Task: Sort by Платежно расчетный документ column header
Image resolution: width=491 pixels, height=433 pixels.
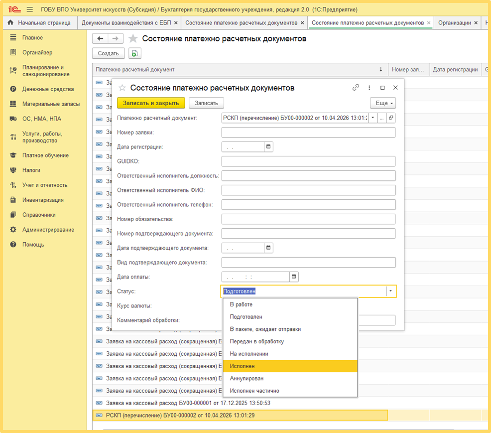Action: [x=240, y=70]
